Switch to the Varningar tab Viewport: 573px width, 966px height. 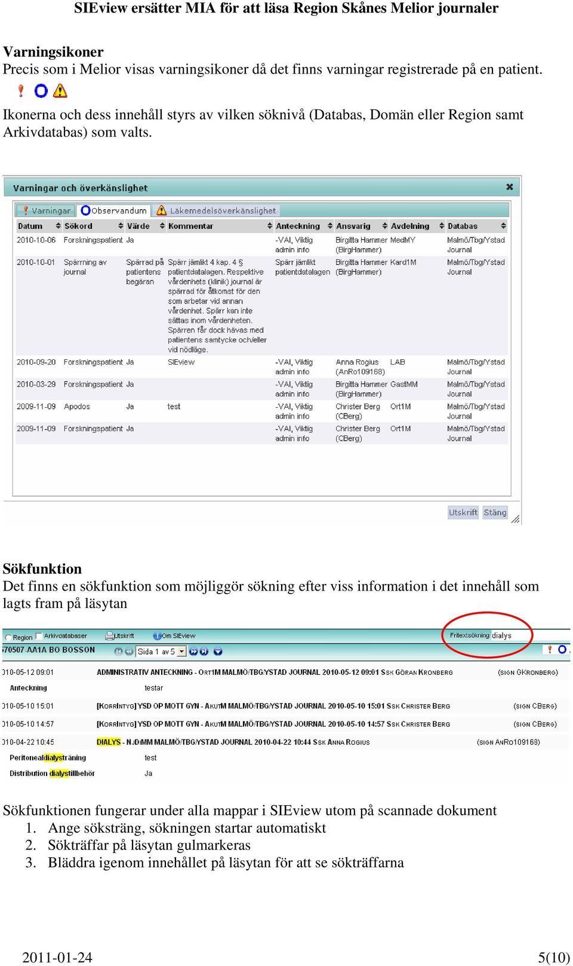45,210
